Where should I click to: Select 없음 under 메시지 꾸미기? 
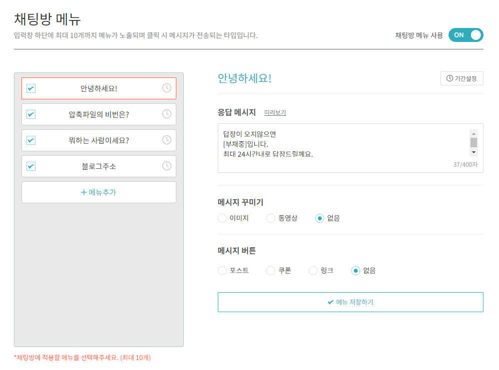click(320, 218)
